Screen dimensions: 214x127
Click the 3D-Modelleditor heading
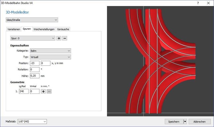point(17,12)
